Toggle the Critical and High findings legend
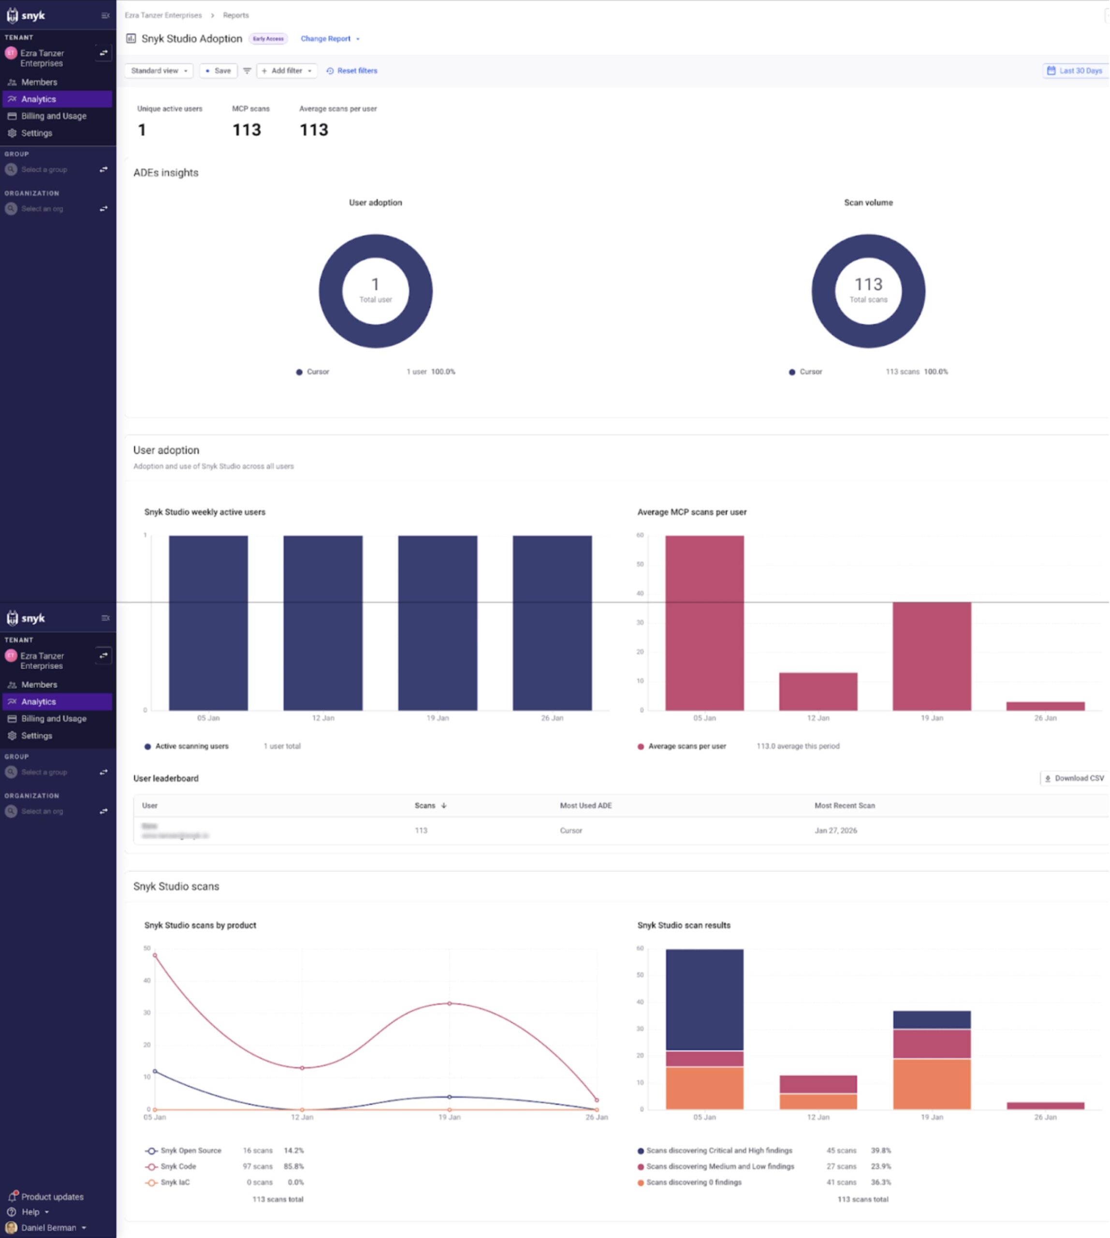1110x1238 pixels. (715, 1151)
